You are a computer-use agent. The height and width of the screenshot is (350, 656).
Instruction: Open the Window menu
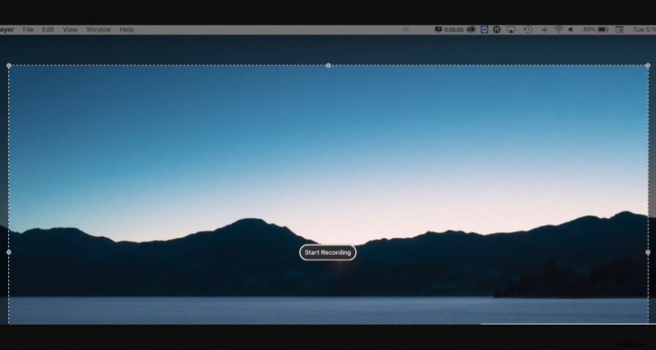(x=98, y=30)
